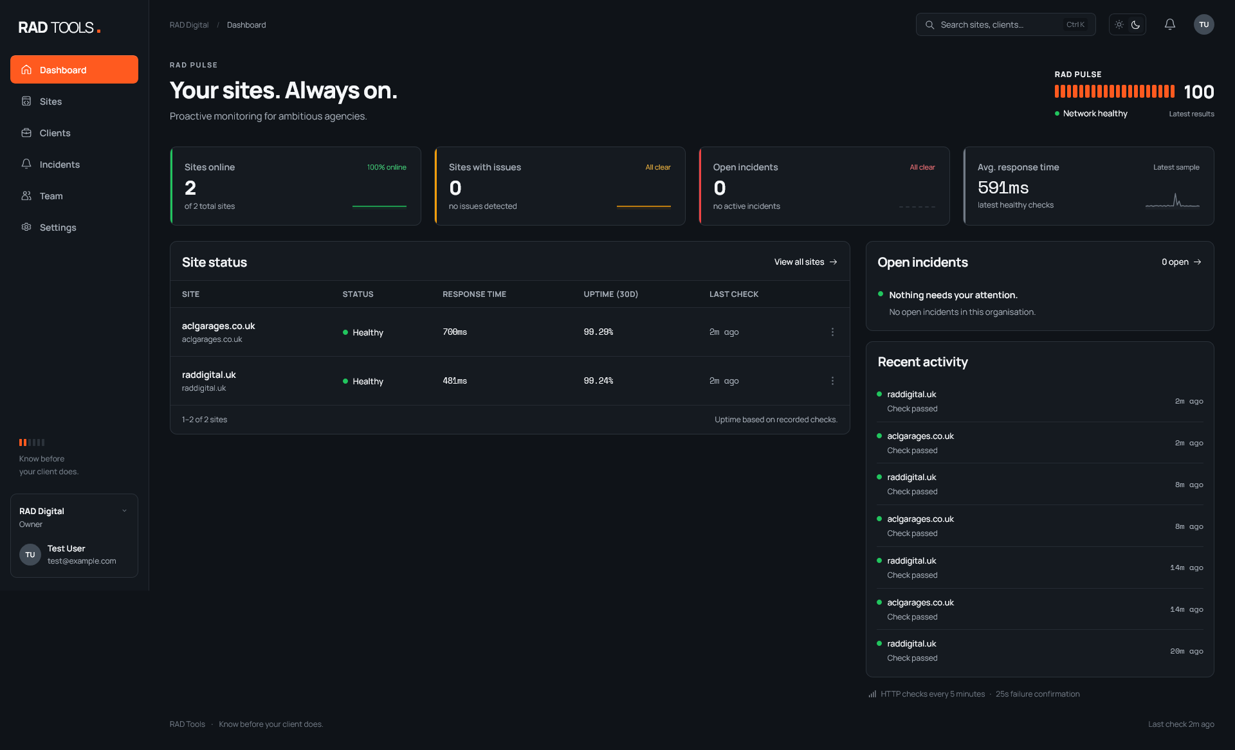Click the response time sparkline chart
1235x750 pixels.
(1172, 201)
